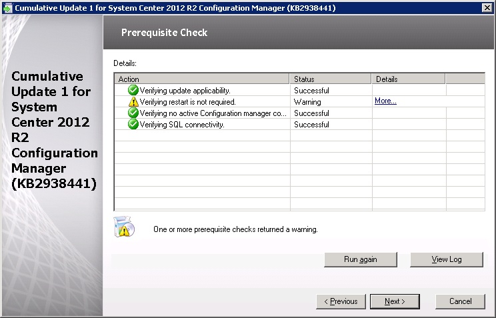Sort by the Action column header
The image size is (496, 318).
pyautogui.click(x=202, y=79)
